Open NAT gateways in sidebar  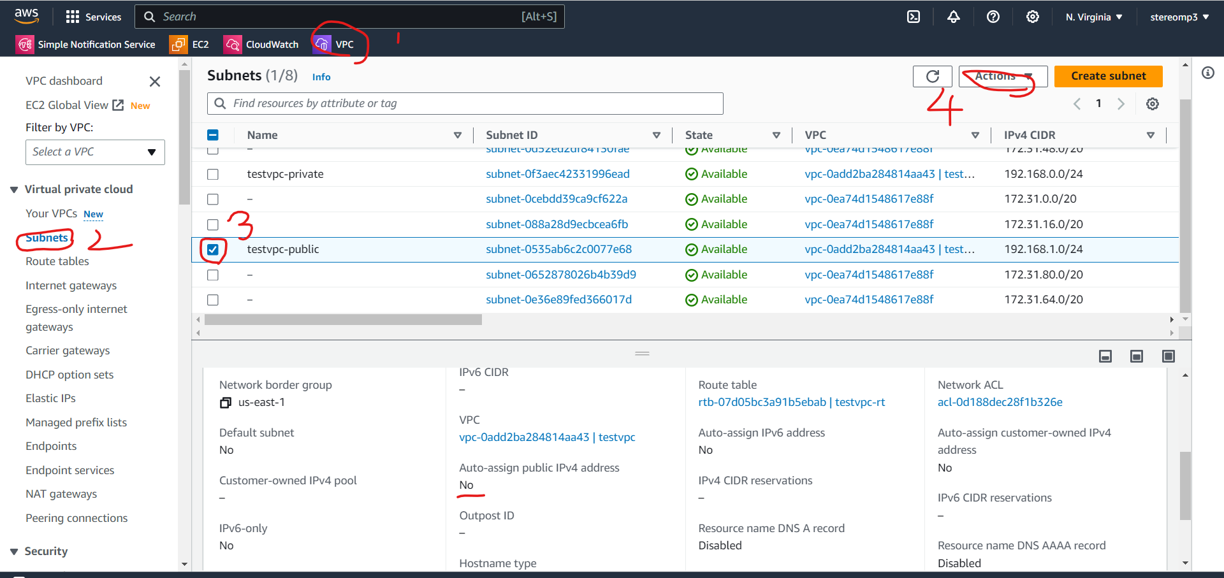tap(61, 494)
